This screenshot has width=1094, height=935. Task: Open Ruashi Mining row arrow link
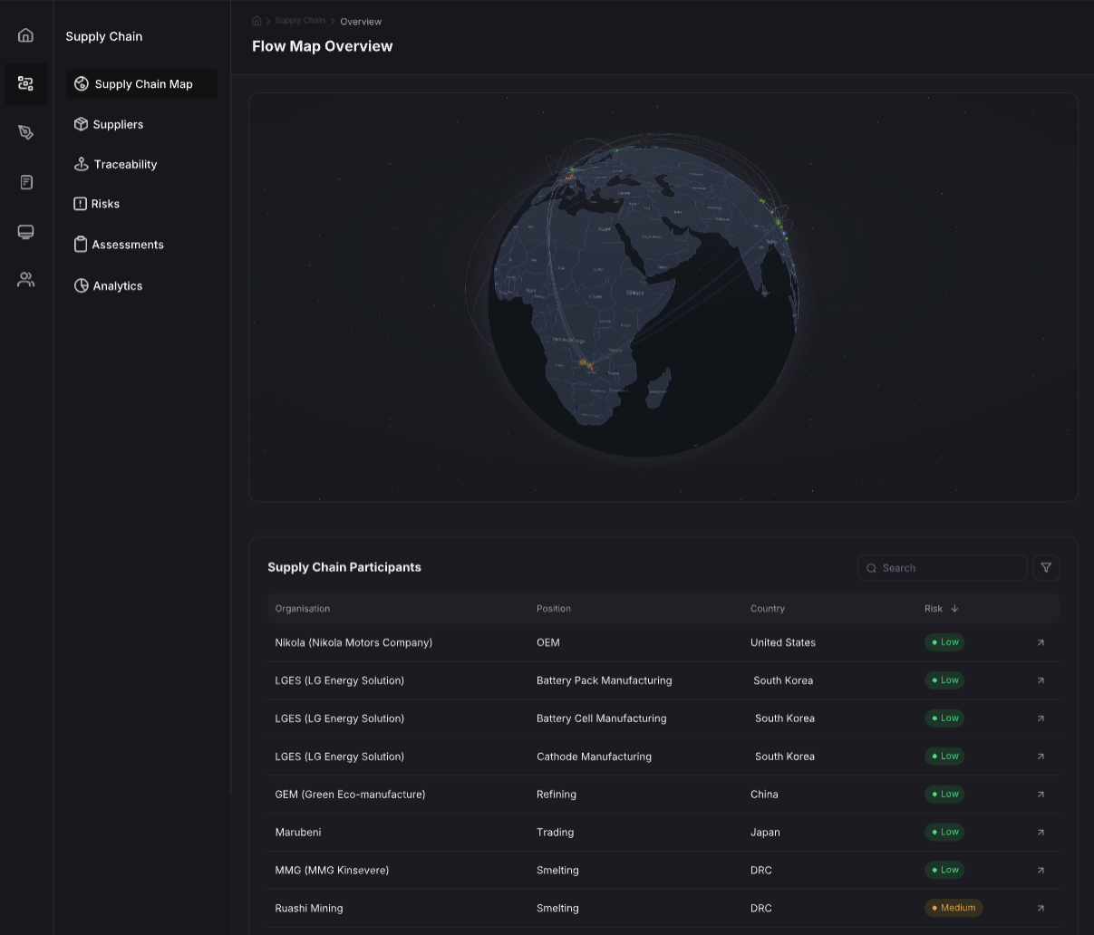click(x=1041, y=908)
